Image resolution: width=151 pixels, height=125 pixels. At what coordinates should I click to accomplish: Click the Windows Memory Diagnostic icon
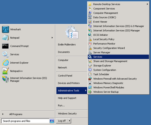(90, 83)
